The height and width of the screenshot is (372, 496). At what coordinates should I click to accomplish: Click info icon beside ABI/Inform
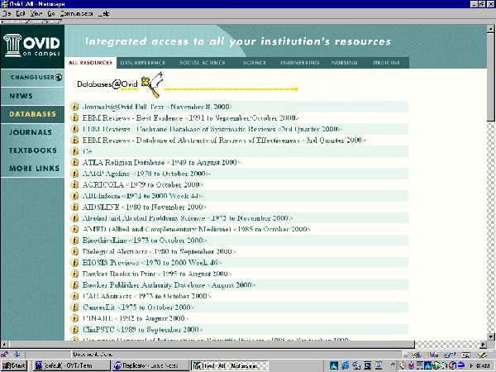tap(74, 196)
